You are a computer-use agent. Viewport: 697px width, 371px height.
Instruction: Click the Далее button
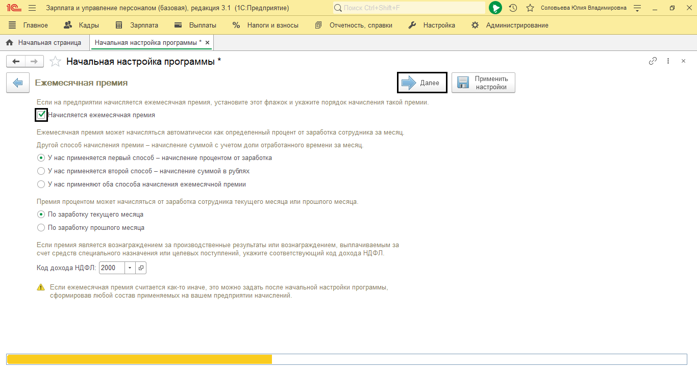click(x=422, y=83)
